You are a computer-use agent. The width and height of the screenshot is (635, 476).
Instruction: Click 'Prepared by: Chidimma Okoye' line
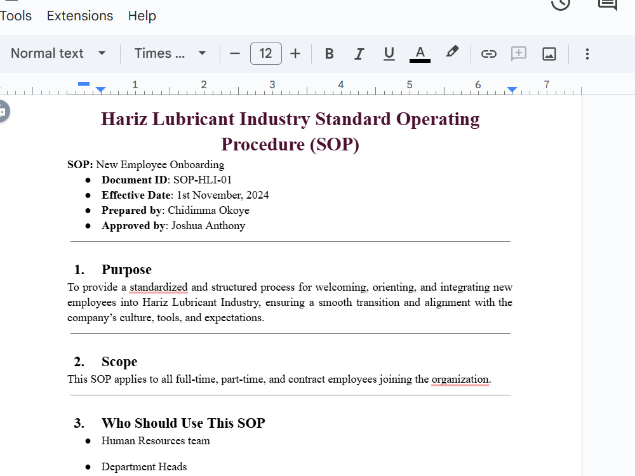(x=175, y=211)
